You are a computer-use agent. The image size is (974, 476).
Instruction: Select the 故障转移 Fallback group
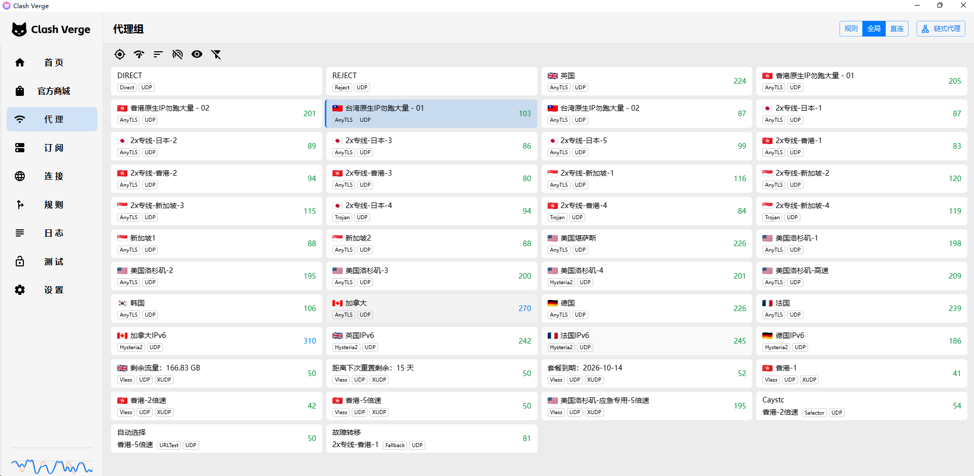(x=432, y=438)
